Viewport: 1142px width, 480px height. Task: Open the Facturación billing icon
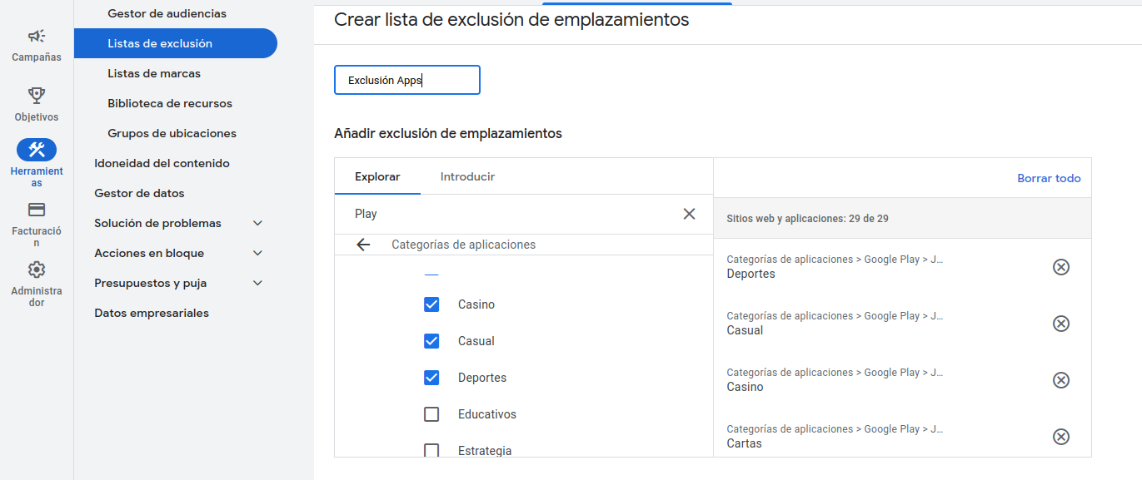coord(36,210)
